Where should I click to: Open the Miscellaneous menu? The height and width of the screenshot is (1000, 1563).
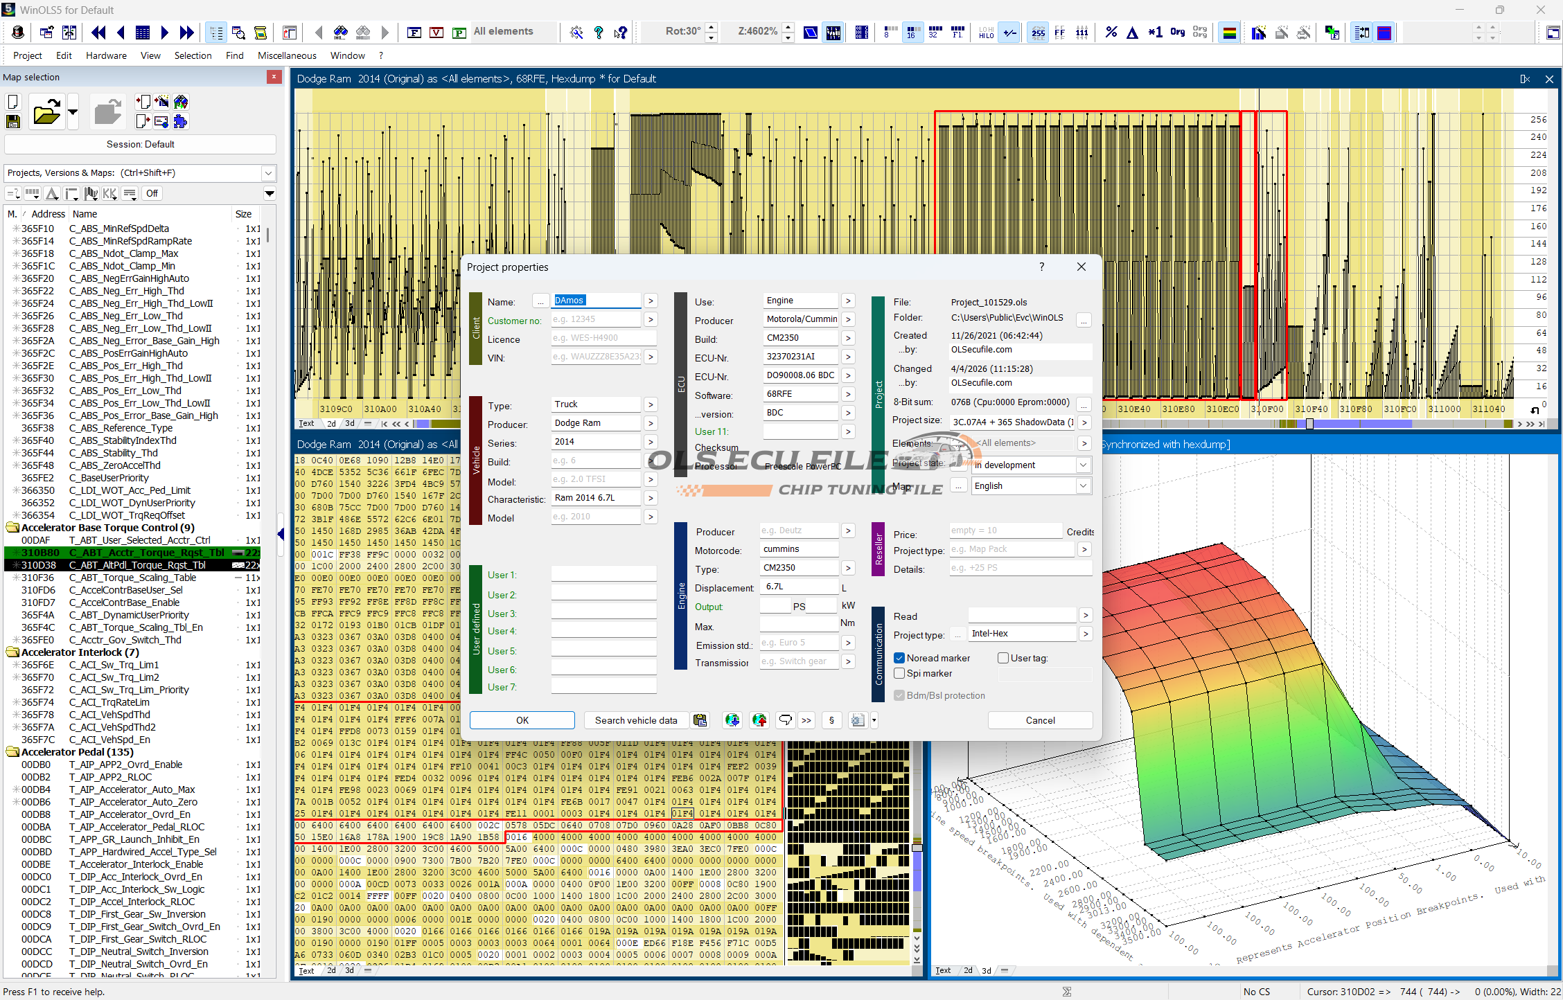pos(287,55)
